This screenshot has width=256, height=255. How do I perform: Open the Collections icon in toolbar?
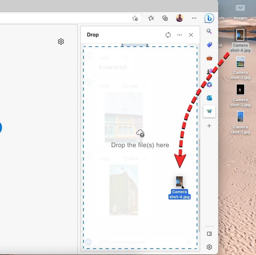tap(165, 18)
